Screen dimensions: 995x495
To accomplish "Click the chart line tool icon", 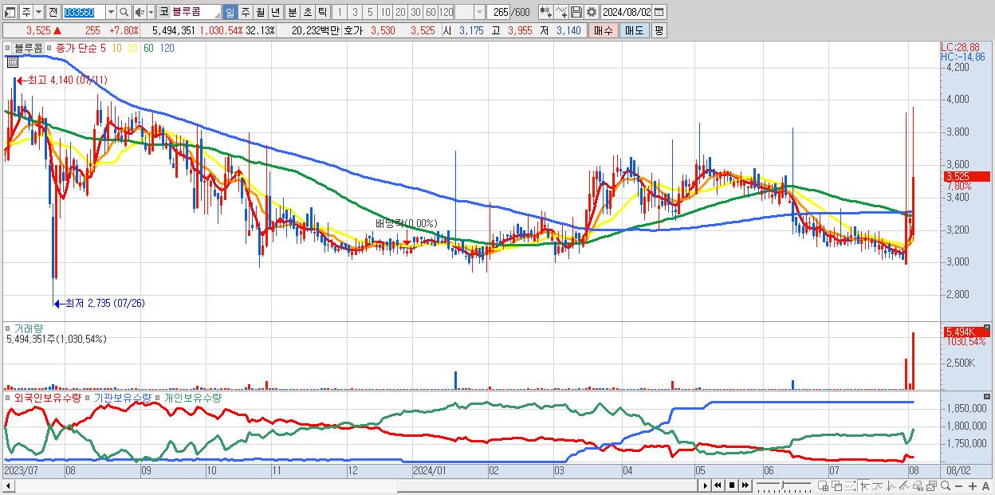I will [561, 12].
